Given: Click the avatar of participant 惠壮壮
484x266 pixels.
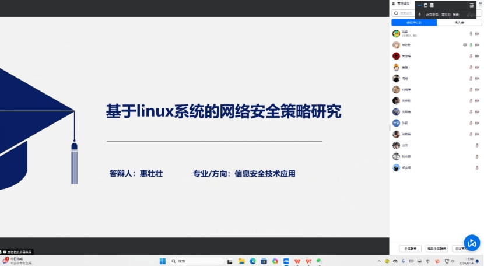Looking at the screenshot, I should coord(396,45).
